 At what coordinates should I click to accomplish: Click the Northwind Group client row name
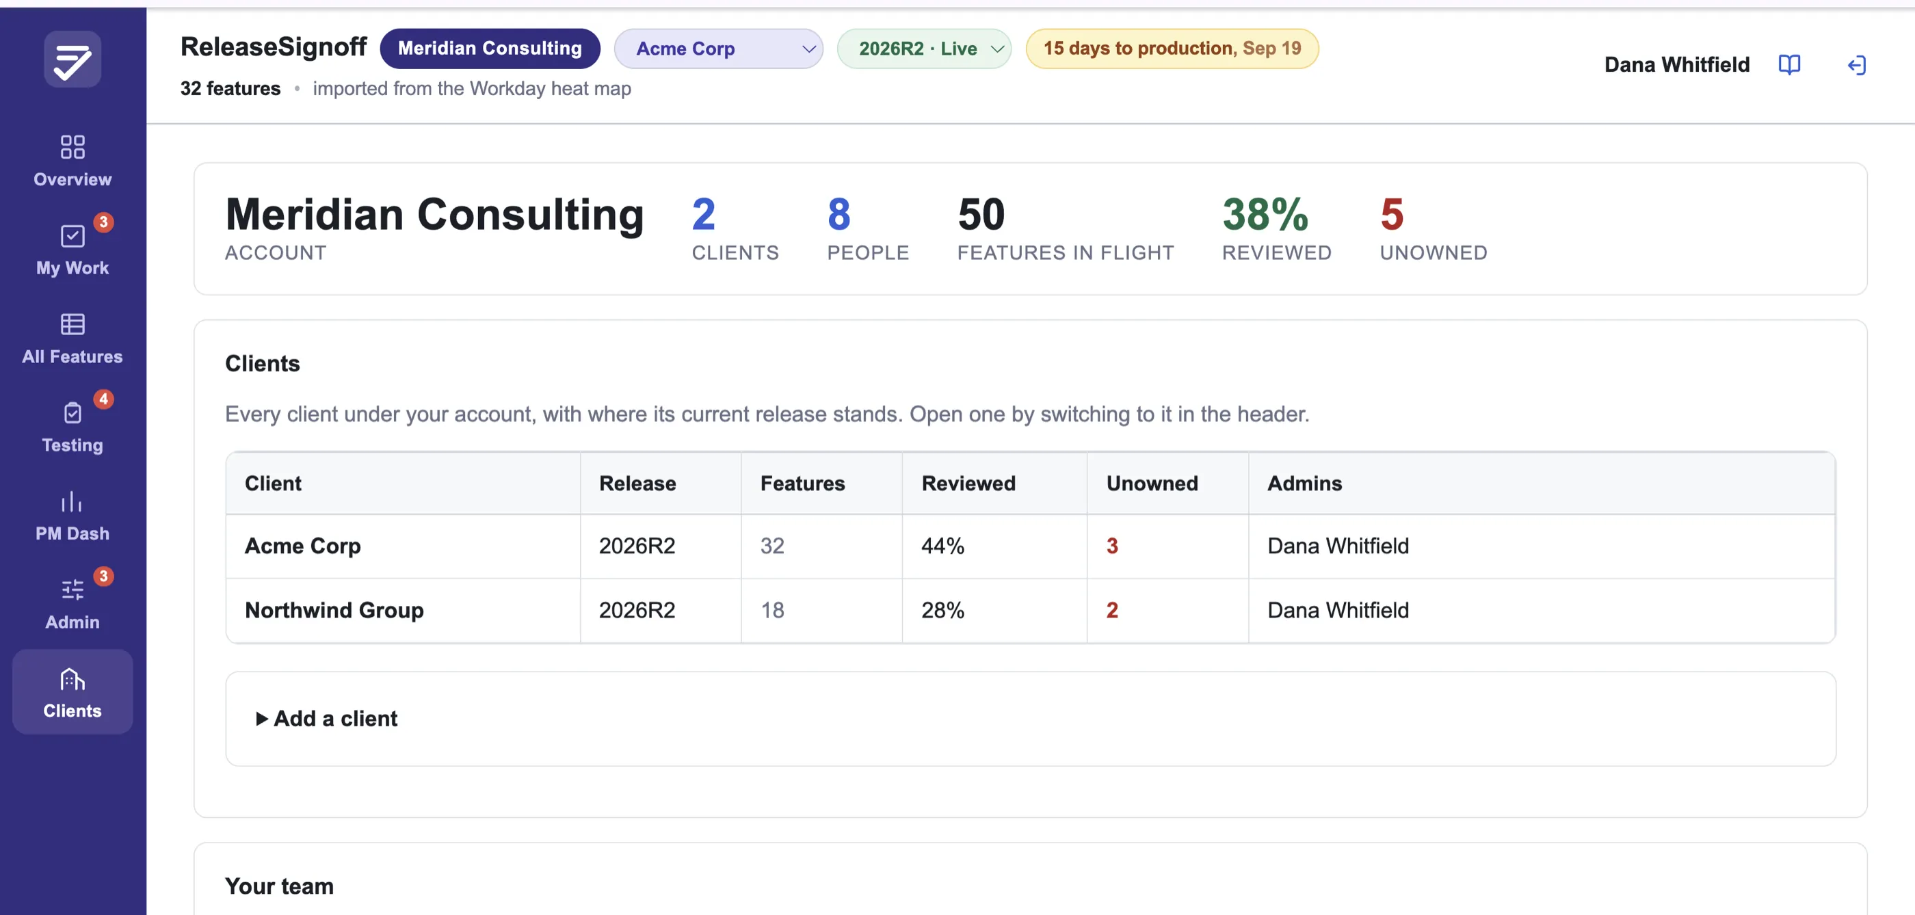334,609
